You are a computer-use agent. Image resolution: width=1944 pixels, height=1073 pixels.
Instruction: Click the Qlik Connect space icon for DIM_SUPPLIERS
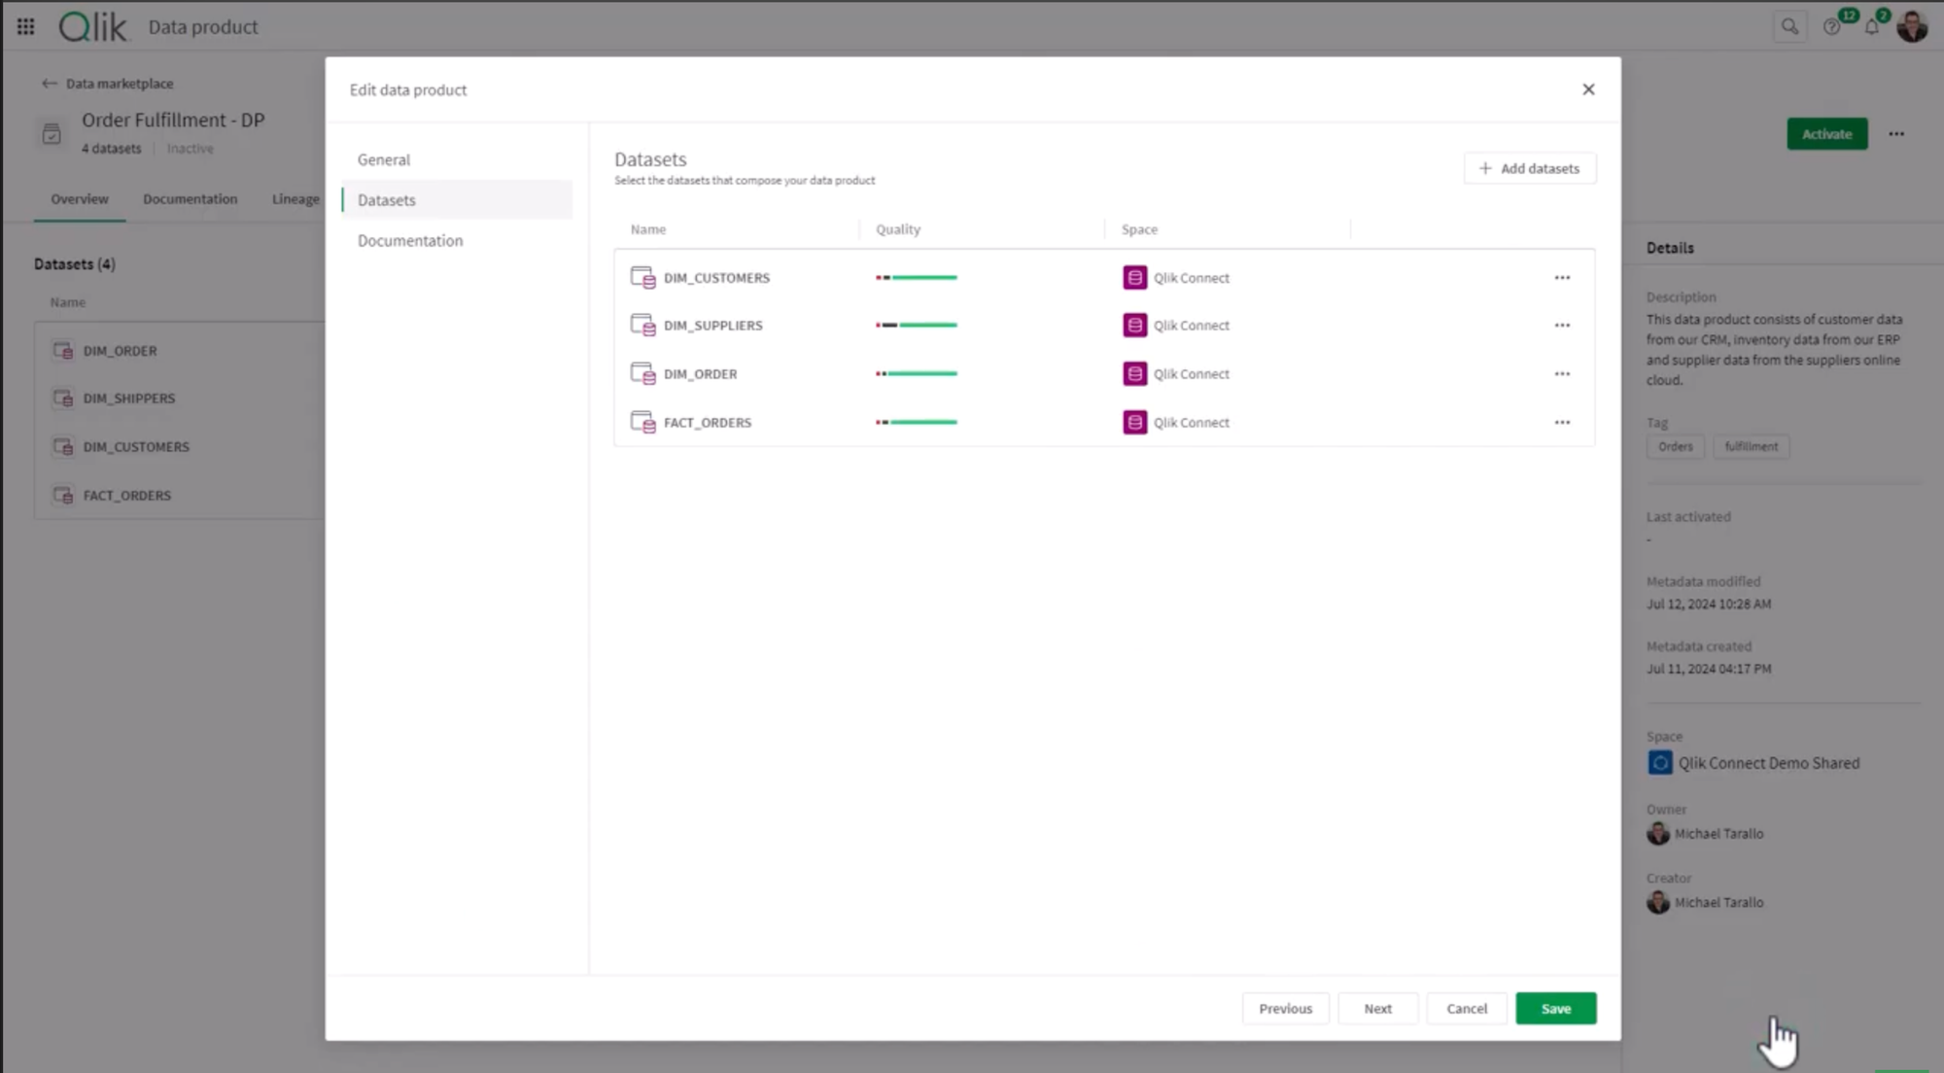coord(1134,326)
